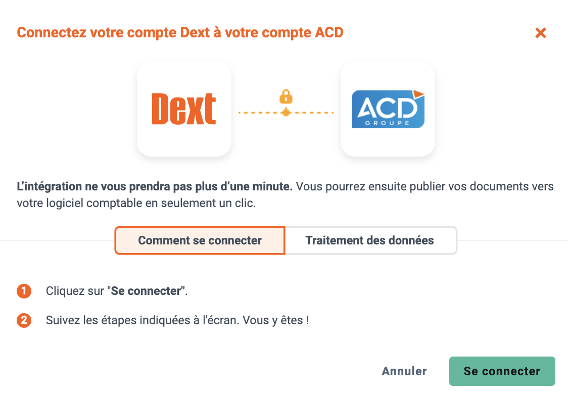568x402 pixels.
Task: Open the Traitement des données tab
Action: tap(371, 240)
